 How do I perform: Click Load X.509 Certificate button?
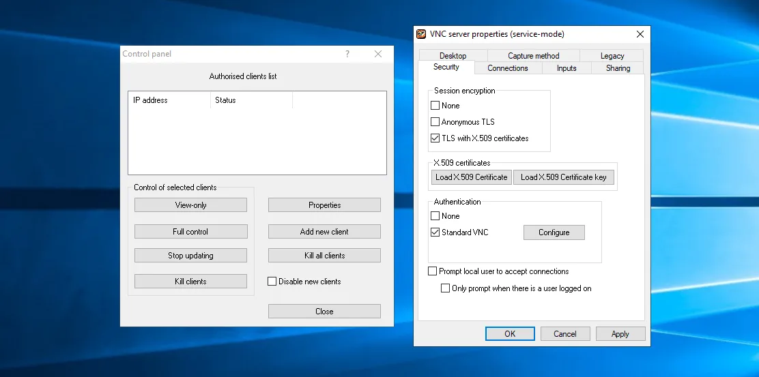[x=471, y=177]
